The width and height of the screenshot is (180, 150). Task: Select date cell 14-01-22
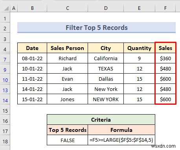[32, 89]
